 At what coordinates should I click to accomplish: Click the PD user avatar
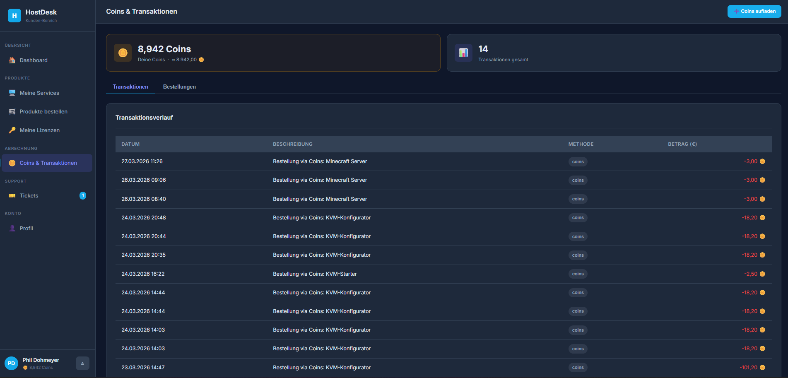[x=11, y=364]
